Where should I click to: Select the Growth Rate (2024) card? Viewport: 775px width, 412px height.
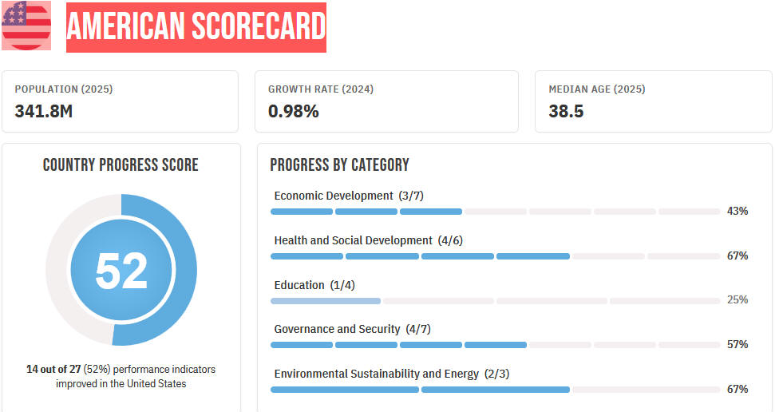pyautogui.click(x=386, y=101)
